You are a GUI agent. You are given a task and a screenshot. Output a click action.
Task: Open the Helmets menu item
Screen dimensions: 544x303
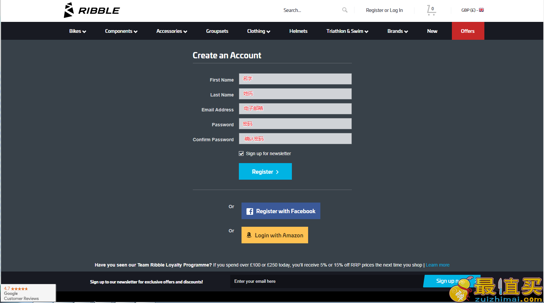(298, 31)
